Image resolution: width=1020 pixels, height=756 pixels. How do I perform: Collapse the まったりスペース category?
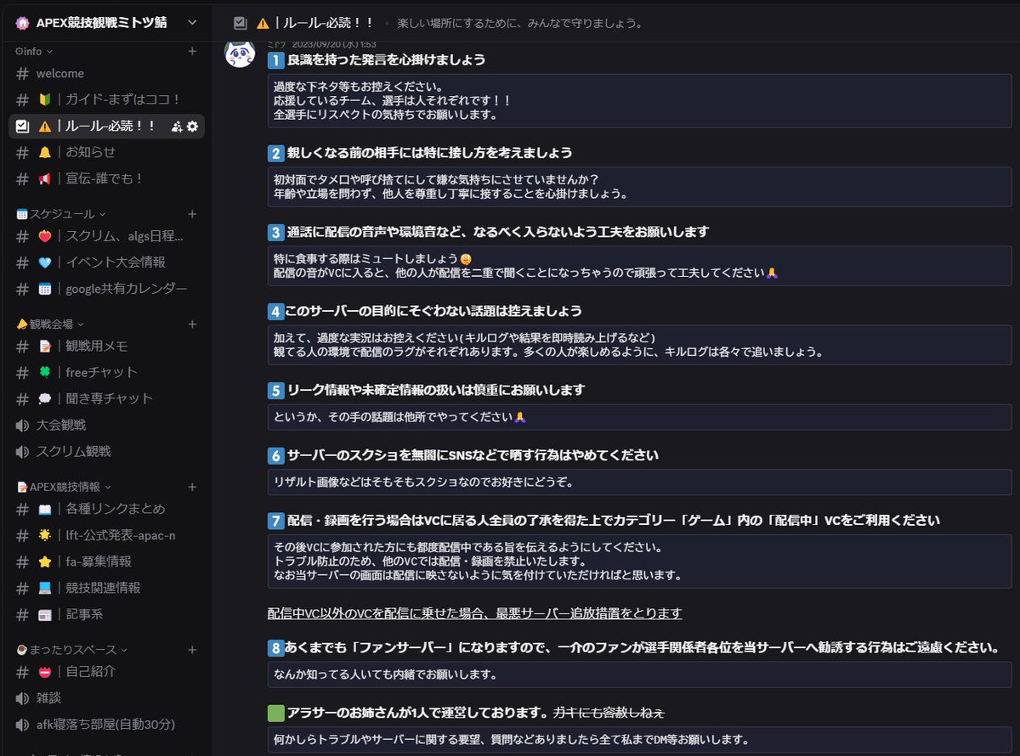click(x=71, y=650)
